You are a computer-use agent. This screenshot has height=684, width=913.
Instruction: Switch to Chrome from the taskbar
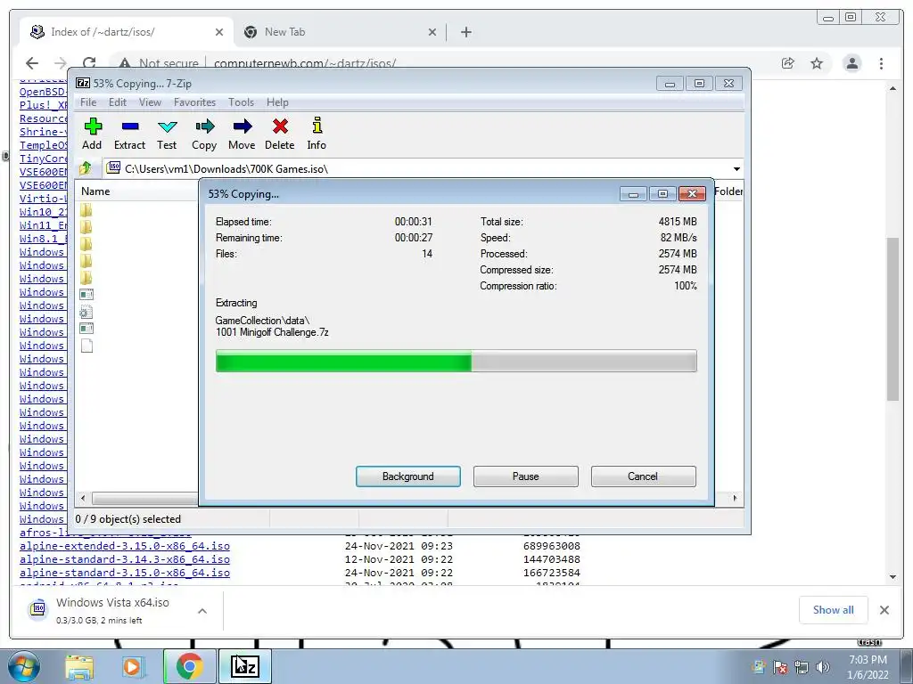189,666
